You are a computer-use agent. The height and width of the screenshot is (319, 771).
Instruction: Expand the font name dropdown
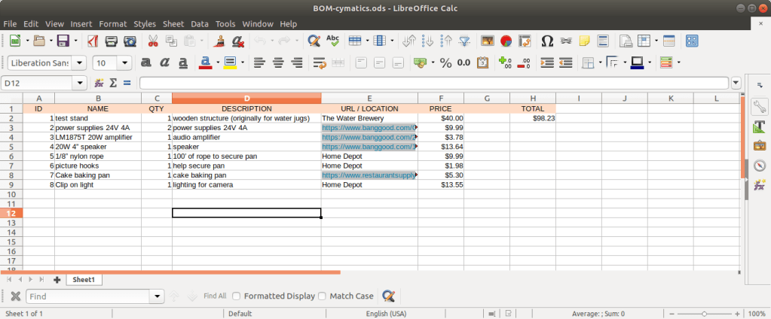80,62
